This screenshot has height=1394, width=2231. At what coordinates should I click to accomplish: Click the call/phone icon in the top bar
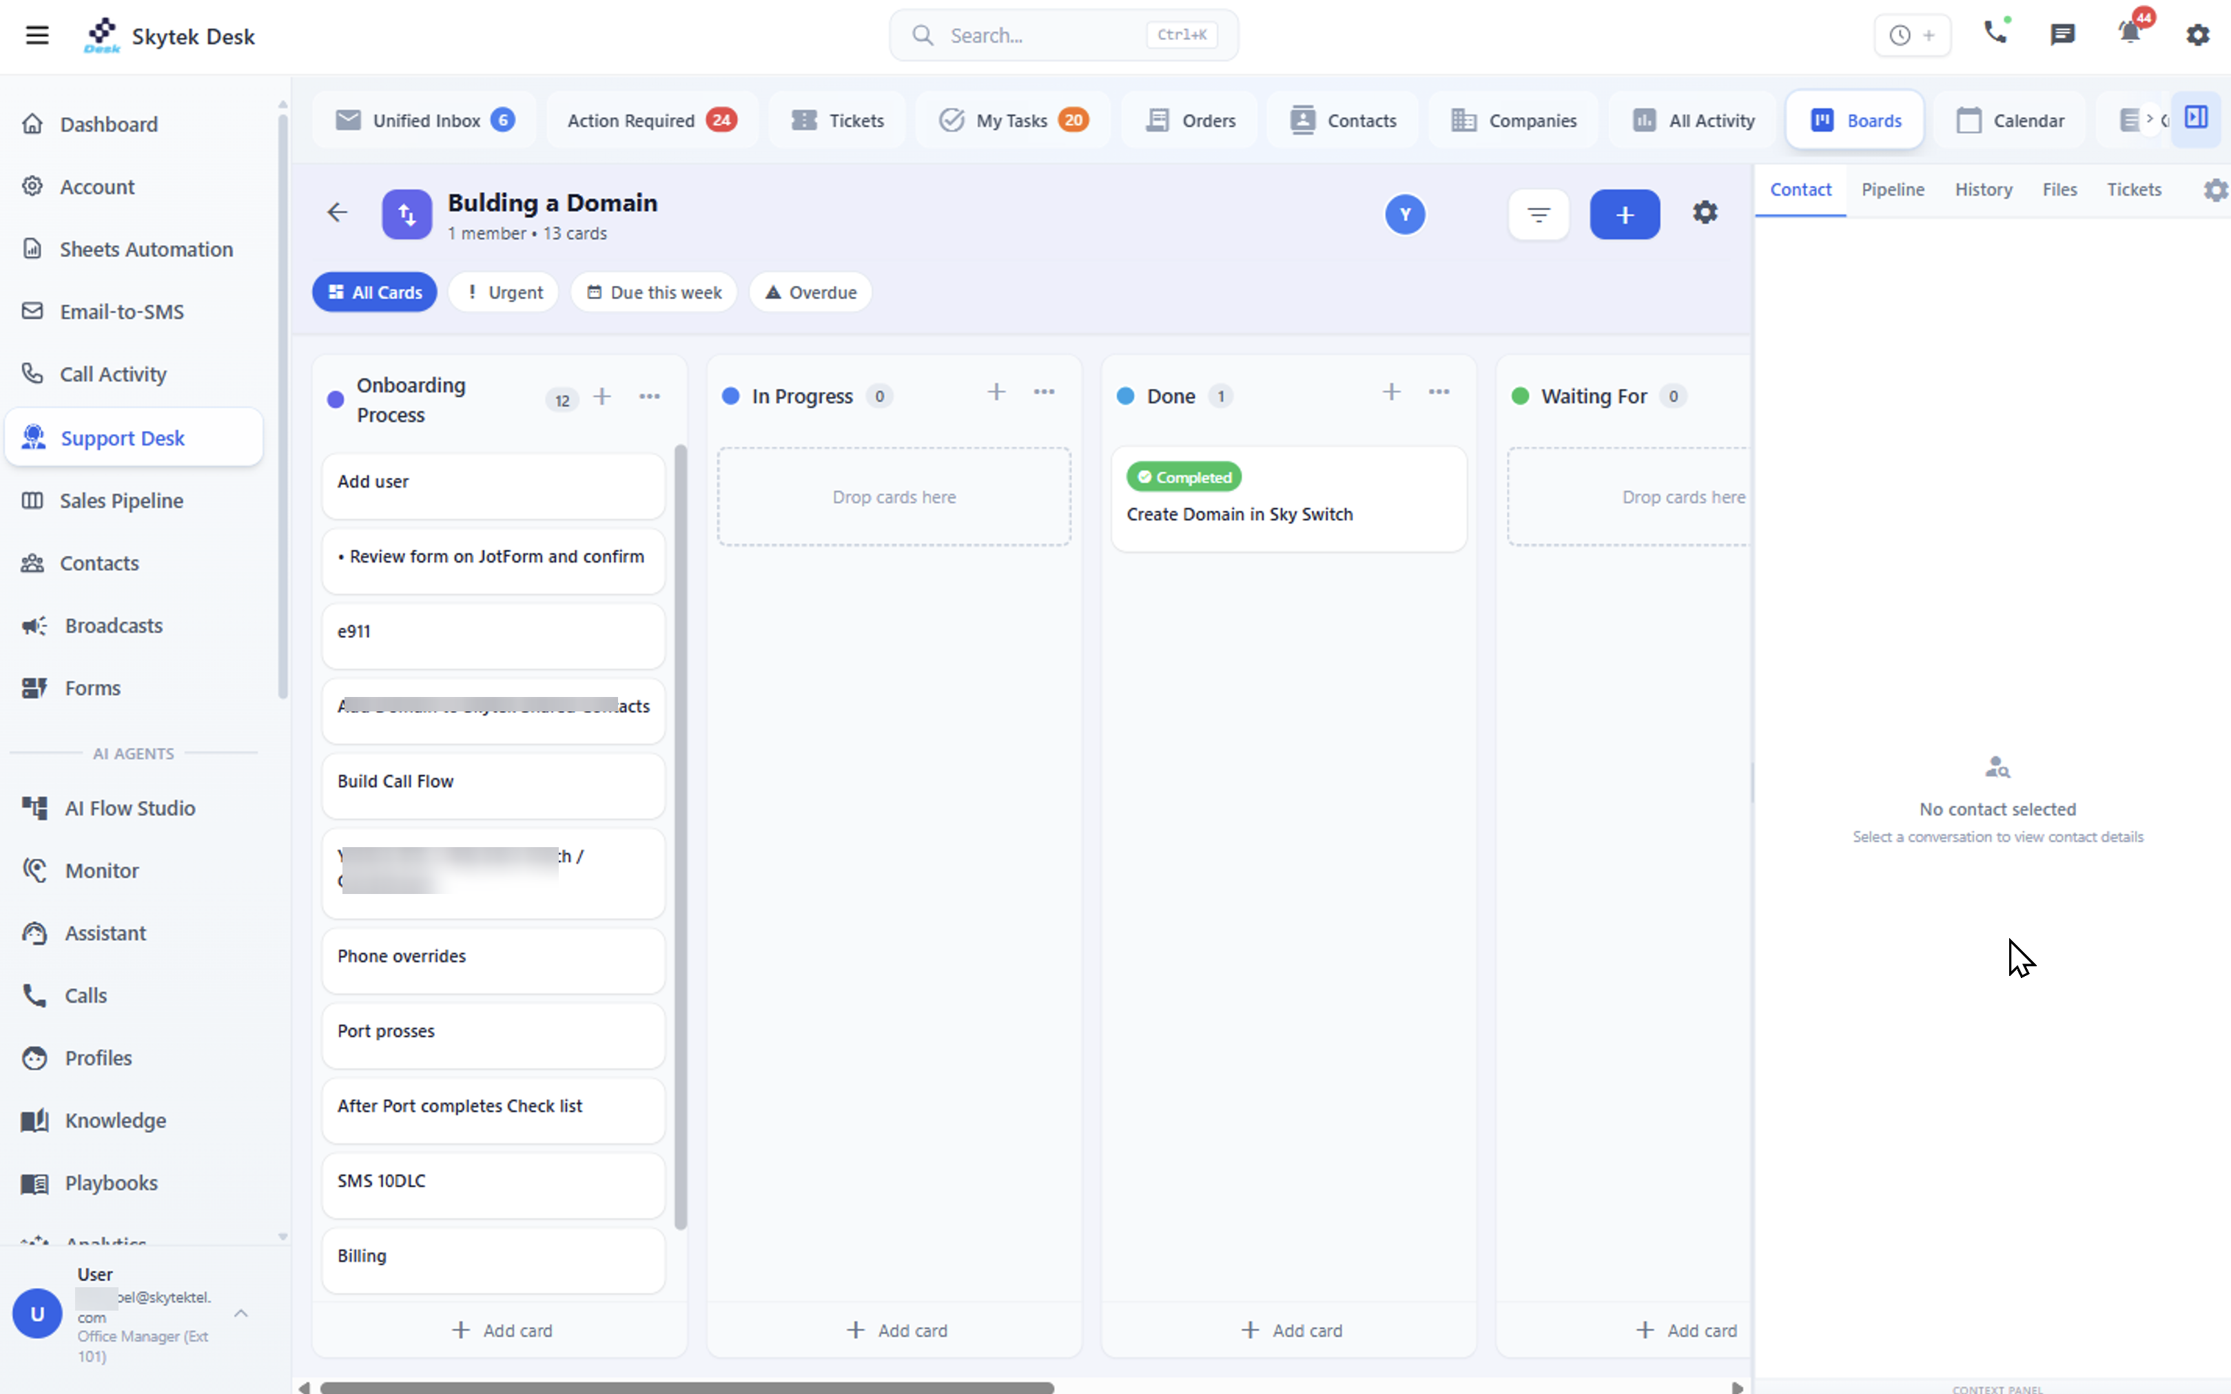tap(1995, 32)
